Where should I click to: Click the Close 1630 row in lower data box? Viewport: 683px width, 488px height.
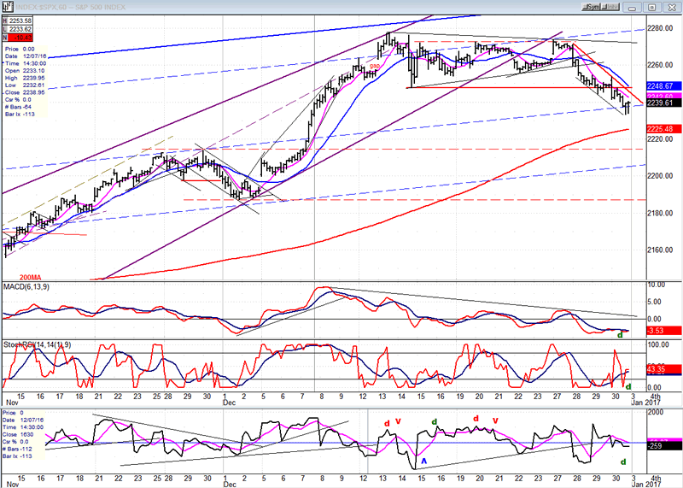tap(19, 434)
